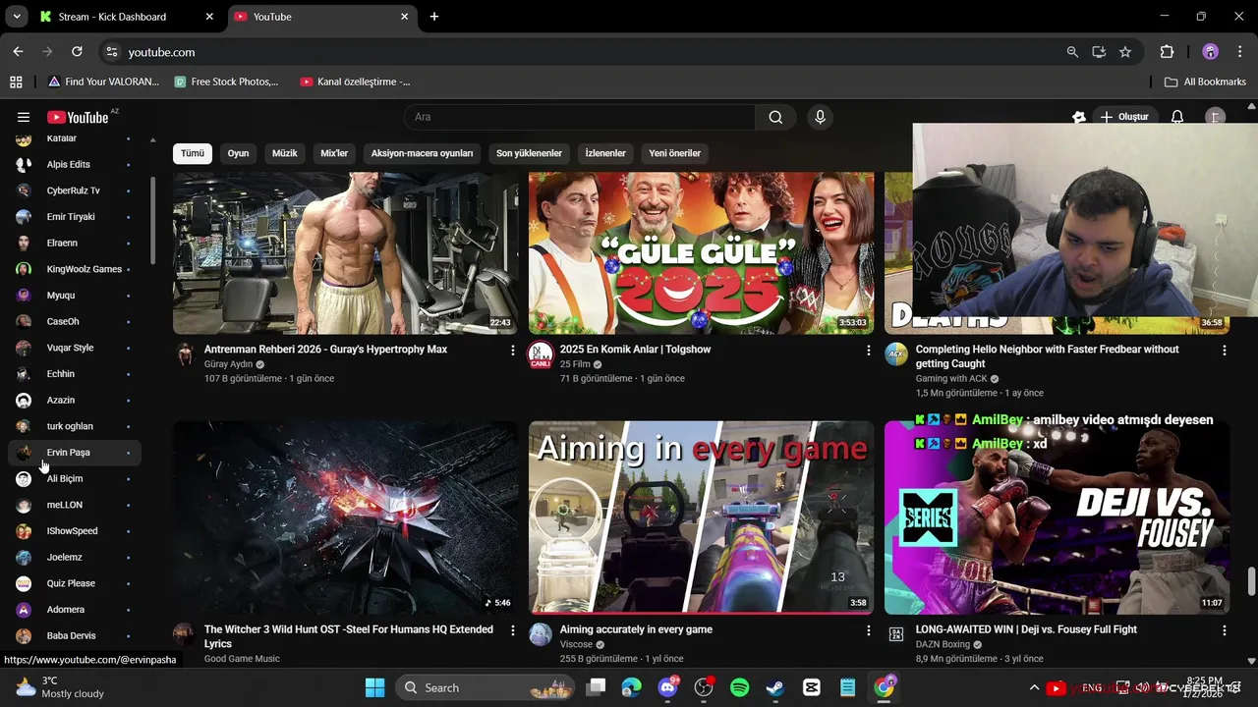Select the Oyun filter chip
This screenshot has width=1258, height=707.
(x=238, y=153)
